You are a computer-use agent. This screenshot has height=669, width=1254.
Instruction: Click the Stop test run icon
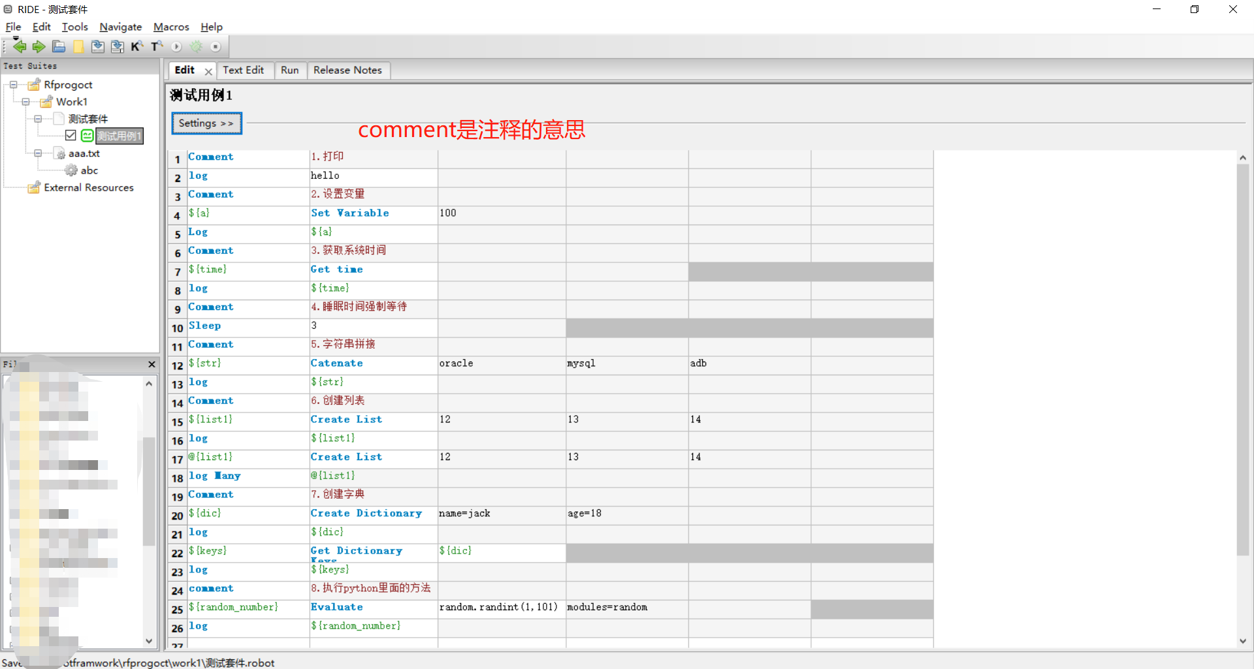point(216,46)
